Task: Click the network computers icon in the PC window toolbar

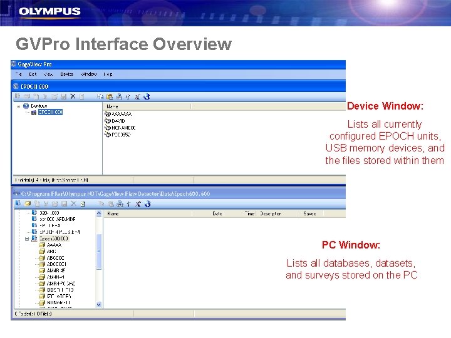Action: click(x=120, y=204)
